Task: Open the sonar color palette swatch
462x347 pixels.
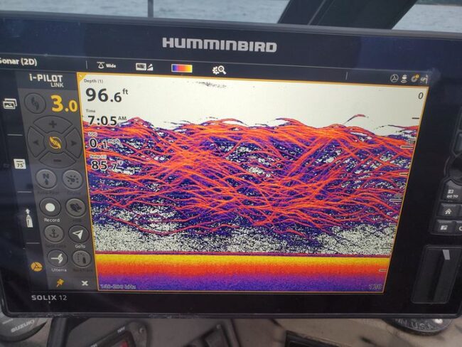Action: (182, 68)
